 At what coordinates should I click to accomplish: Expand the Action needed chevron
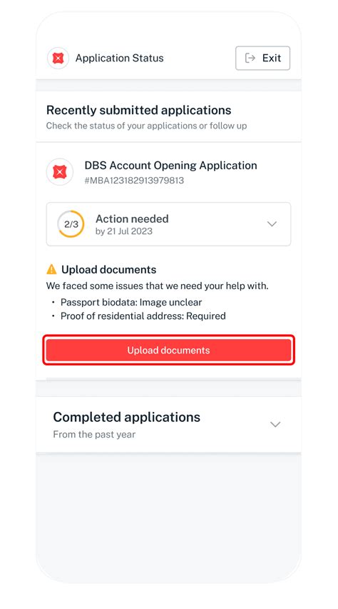click(x=272, y=224)
